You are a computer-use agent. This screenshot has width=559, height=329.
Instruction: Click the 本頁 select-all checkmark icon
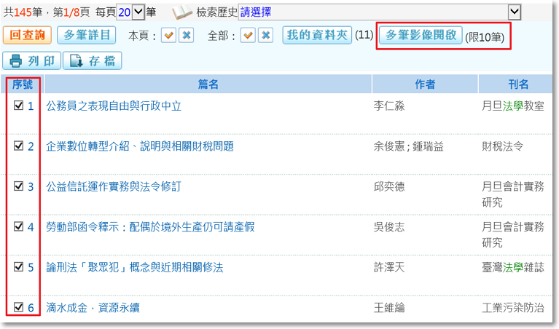coord(169,36)
